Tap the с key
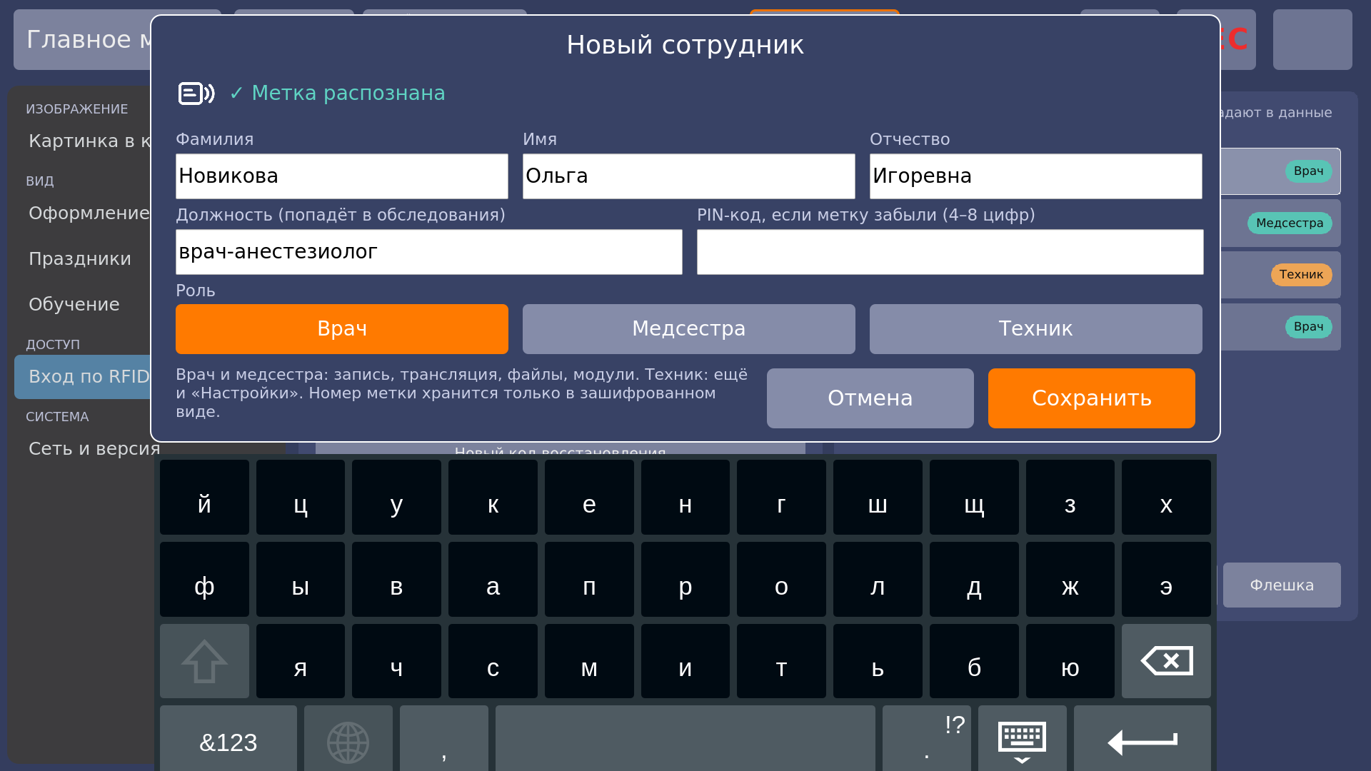Screen dimensions: 1371x771 (493, 661)
